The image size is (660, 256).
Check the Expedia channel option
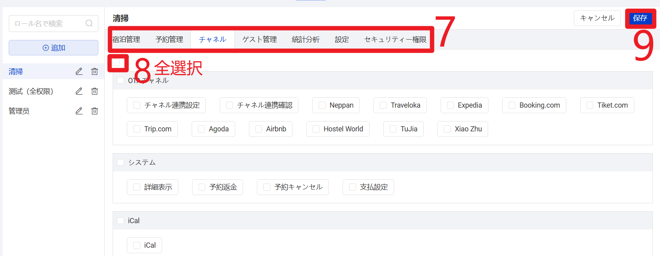tap(450, 105)
